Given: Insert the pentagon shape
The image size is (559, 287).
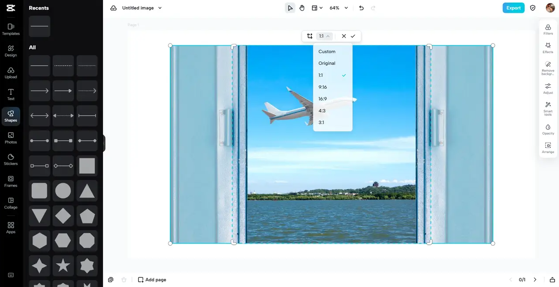Looking at the screenshot, I should [x=87, y=216].
